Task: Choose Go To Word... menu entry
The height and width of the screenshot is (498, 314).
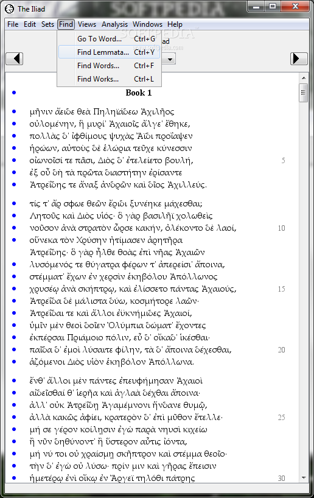Action: click(x=109, y=39)
